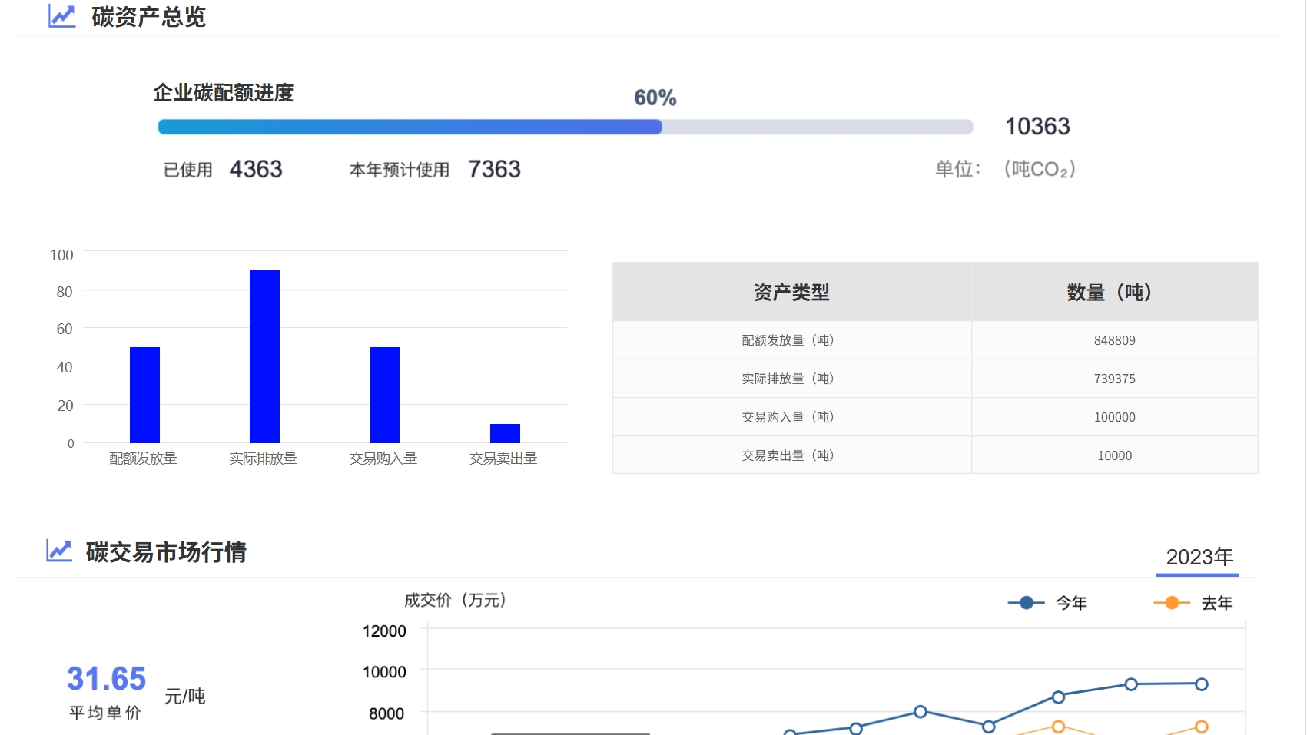The image size is (1307, 735).
Task: Click the 10363 total quota number
Action: 1037,127
